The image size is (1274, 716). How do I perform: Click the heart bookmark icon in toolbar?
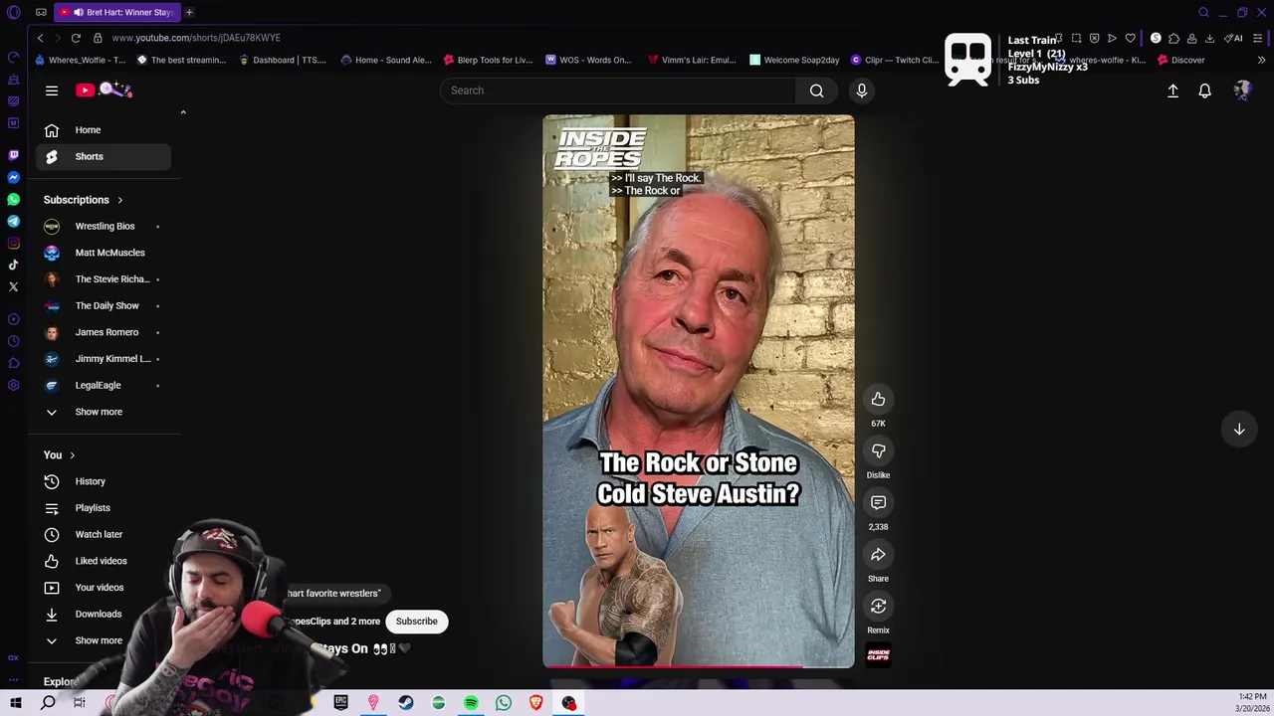pyautogui.click(x=1130, y=38)
